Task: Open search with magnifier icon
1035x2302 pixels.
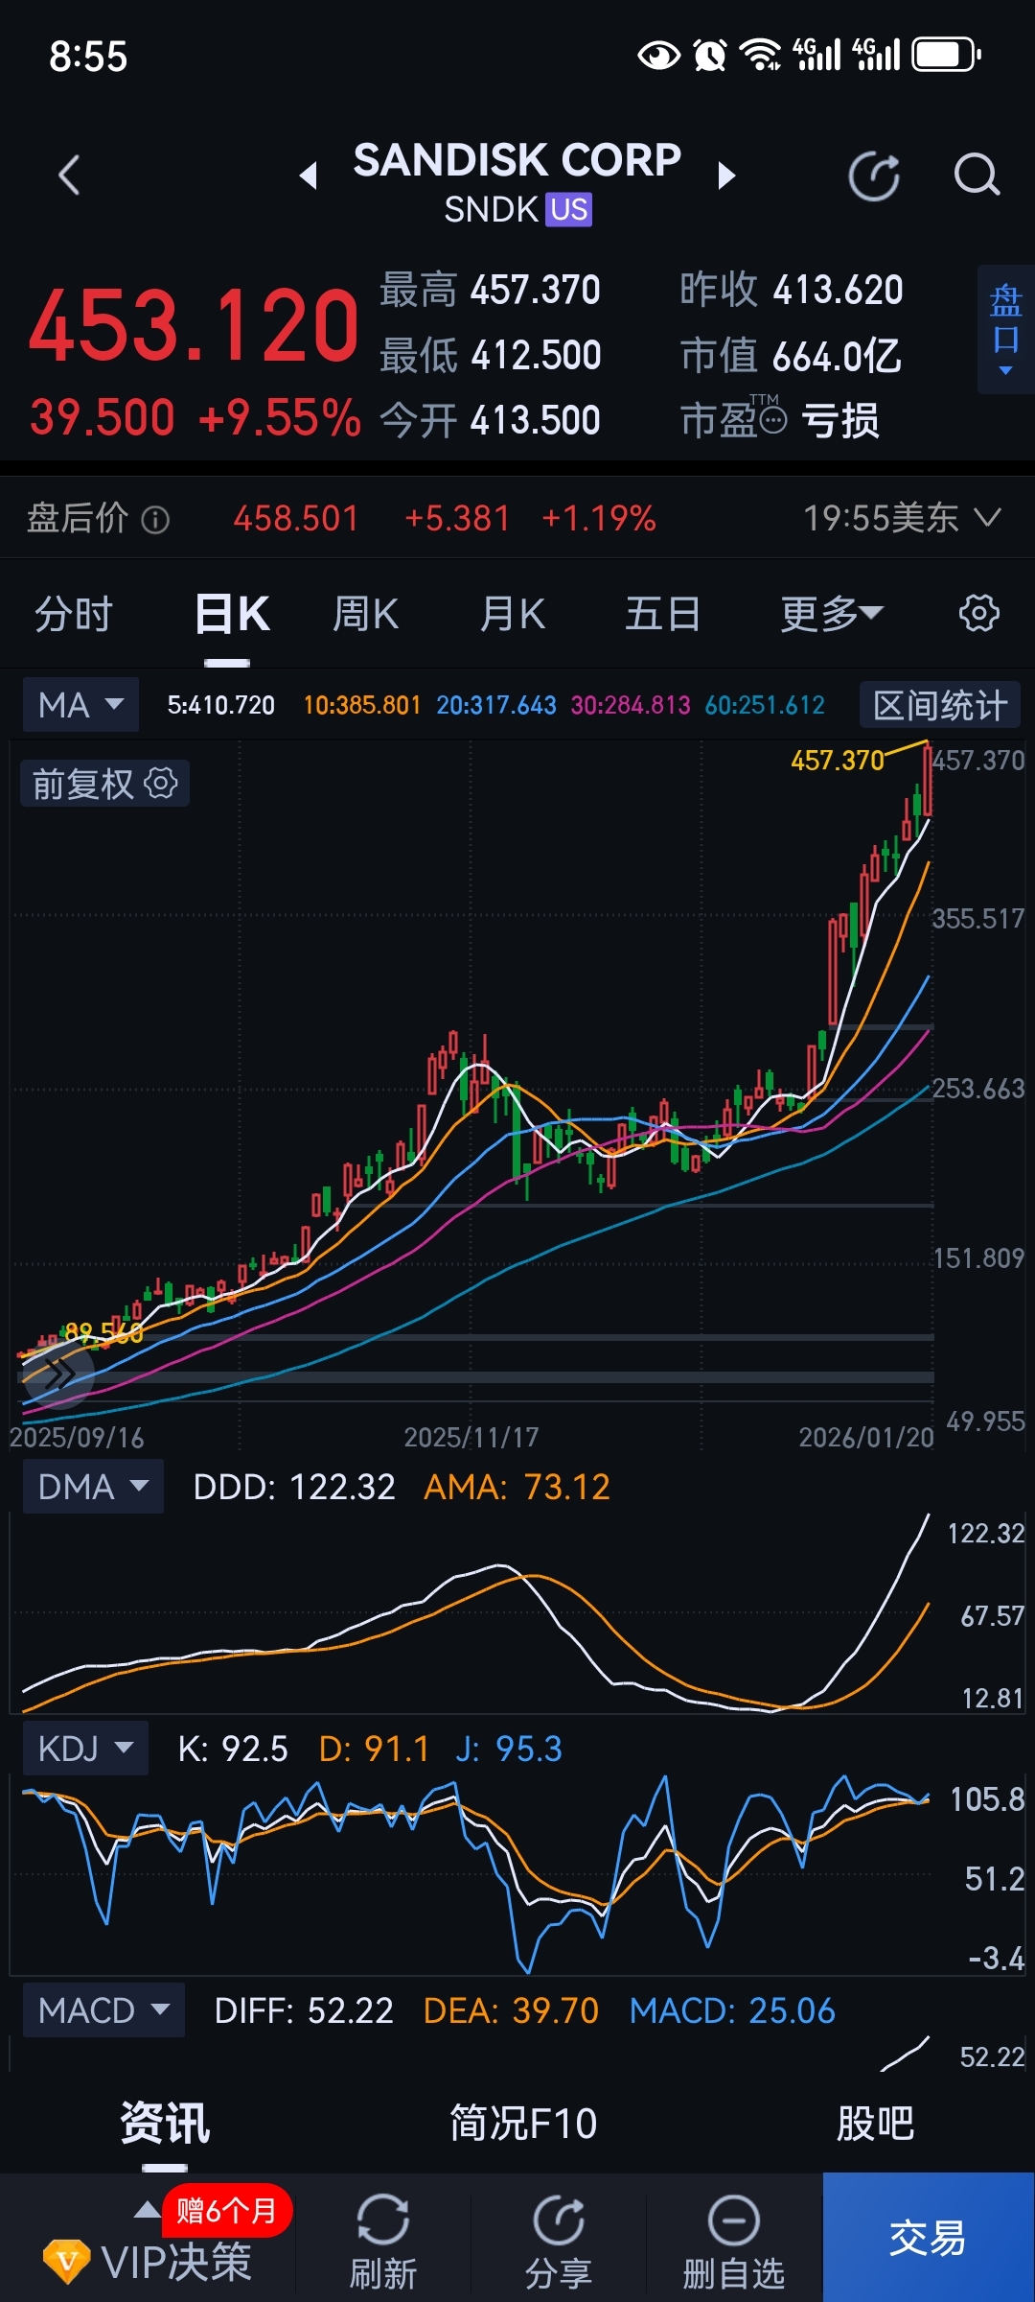Action: pyautogui.click(x=977, y=176)
